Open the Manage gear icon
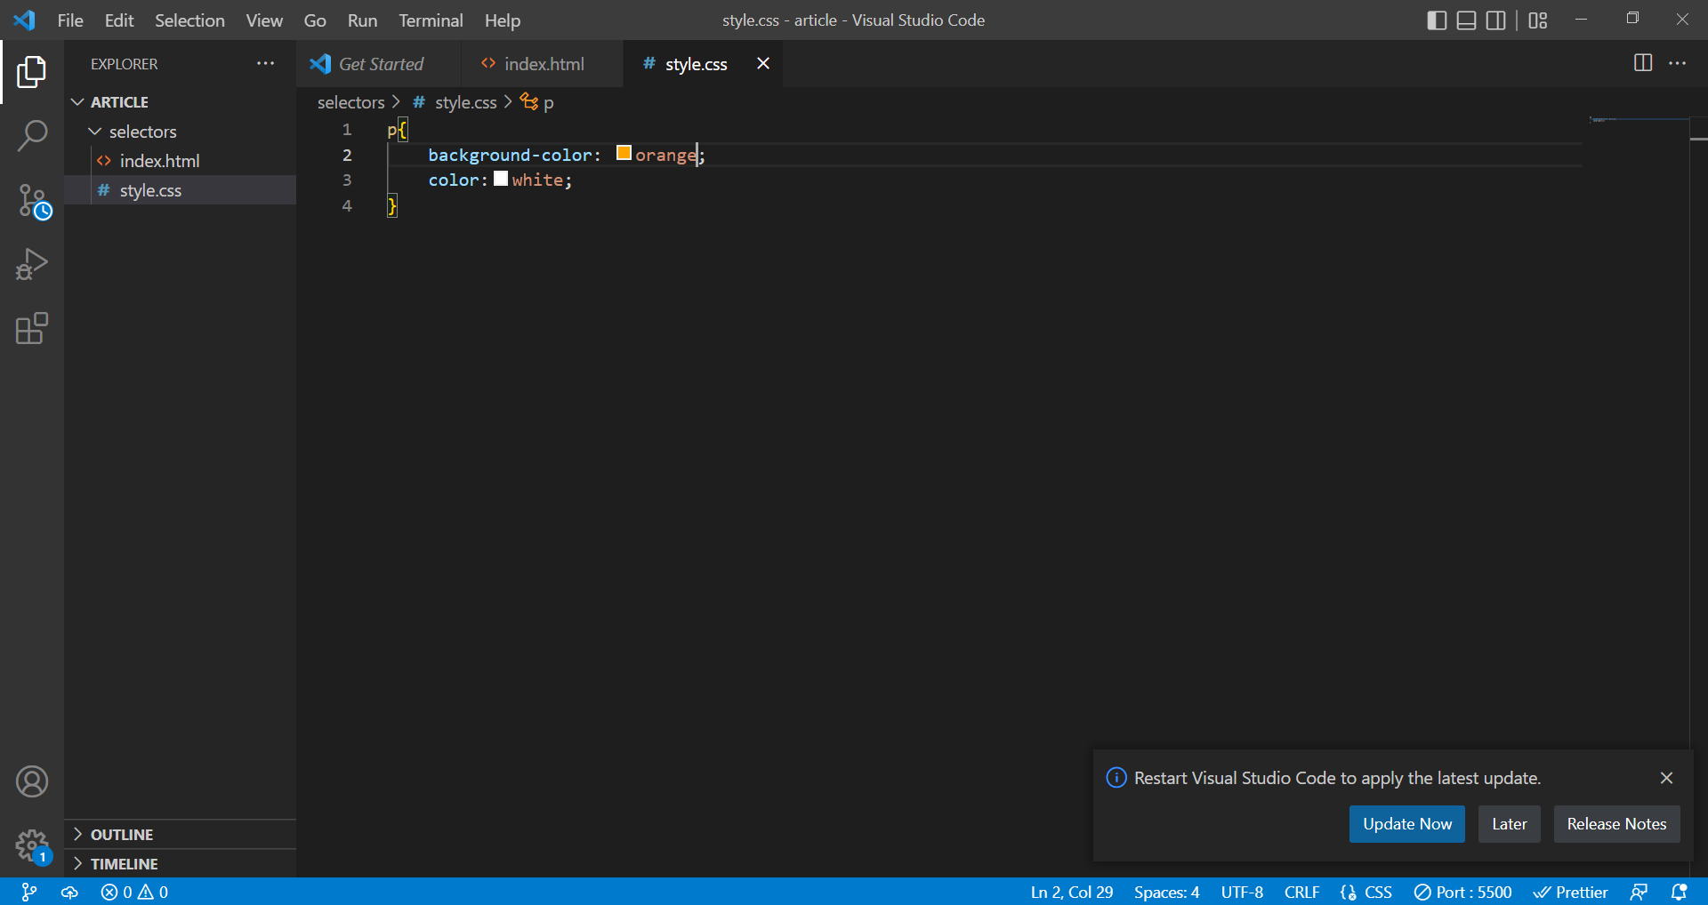This screenshot has height=905, width=1708. (x=32, y=845)
